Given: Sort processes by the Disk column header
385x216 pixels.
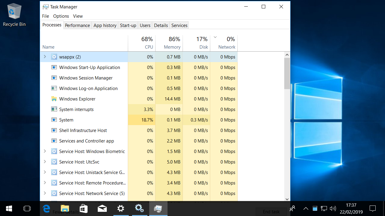Looking at the screenshot, I should (196, 43).
